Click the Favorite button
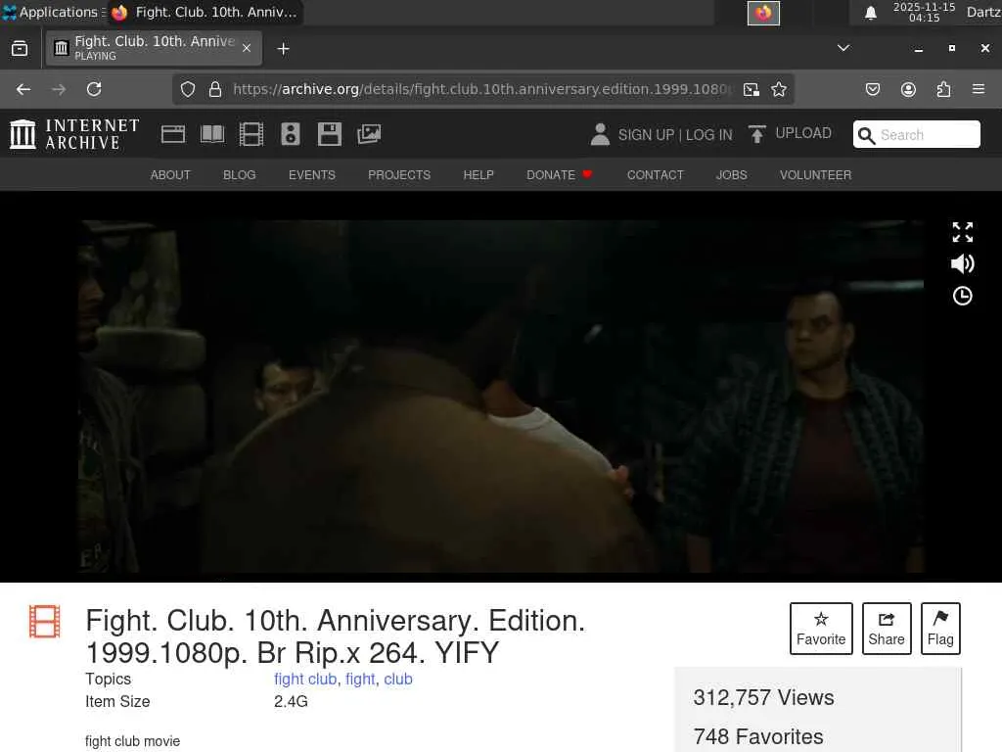Screen dimensions: 1002x752 pos(821,629)
